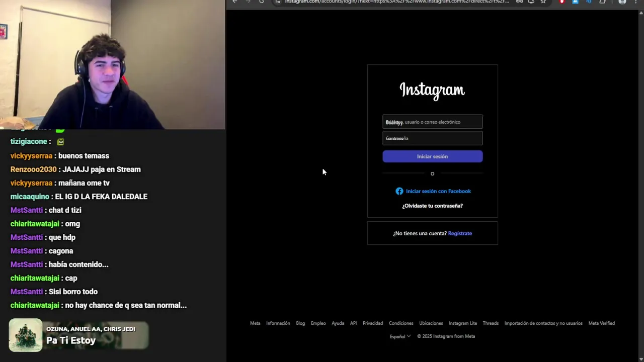Click the Facebook logo icon
The height and width of the screenshot is (362, 644).
(399, 191)
